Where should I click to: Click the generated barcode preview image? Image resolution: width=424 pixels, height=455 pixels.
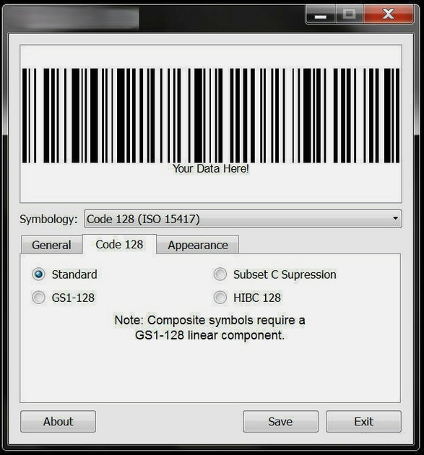[211, 116]
